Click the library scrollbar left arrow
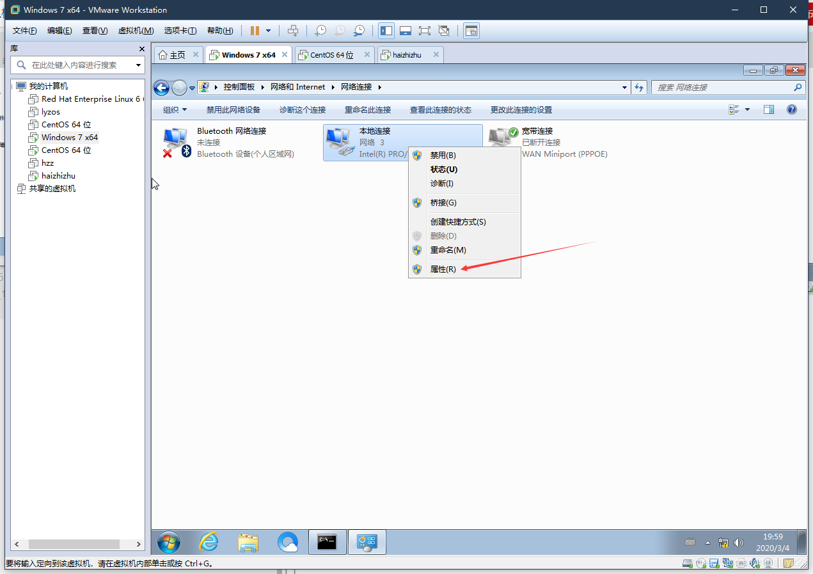This screenshot has height=574, width=813. point(16,544)
